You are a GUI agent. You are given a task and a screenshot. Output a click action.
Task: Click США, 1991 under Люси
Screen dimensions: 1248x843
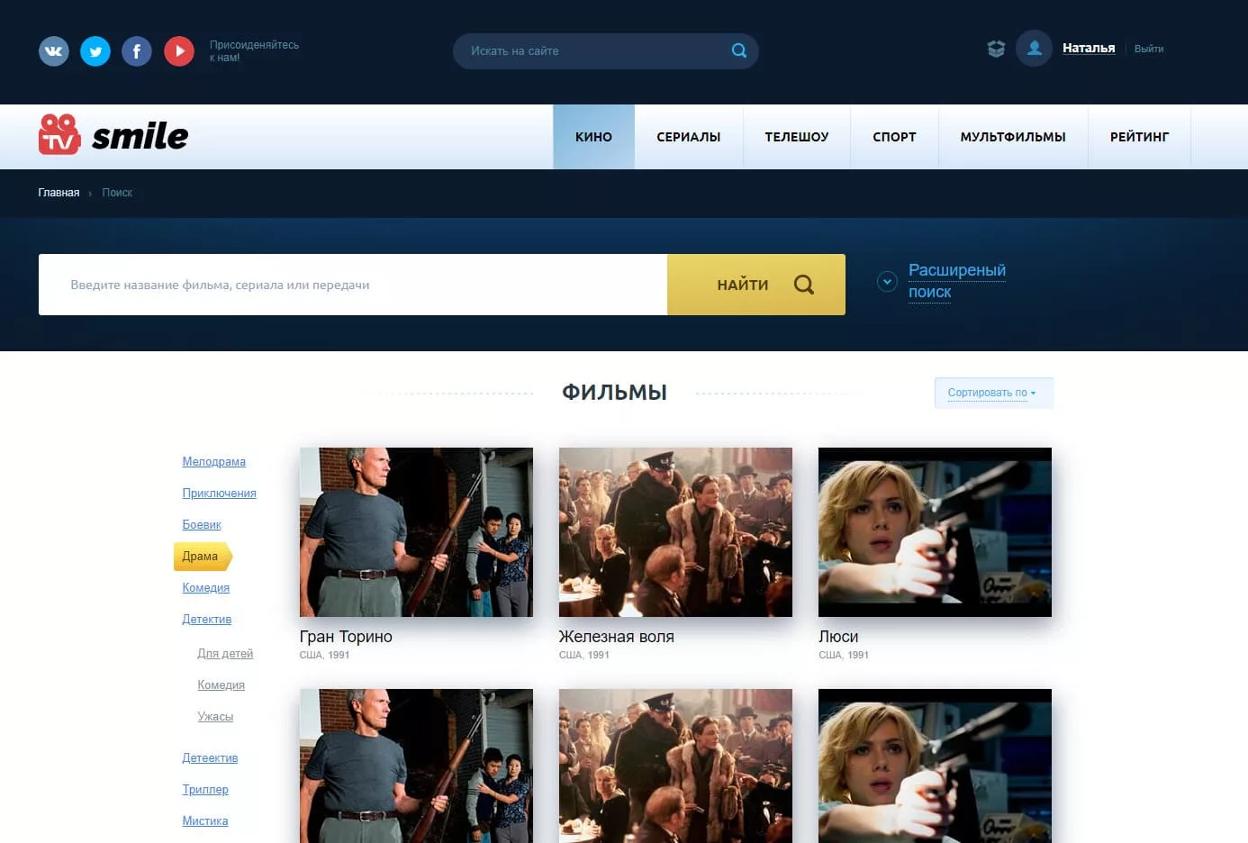844,655
